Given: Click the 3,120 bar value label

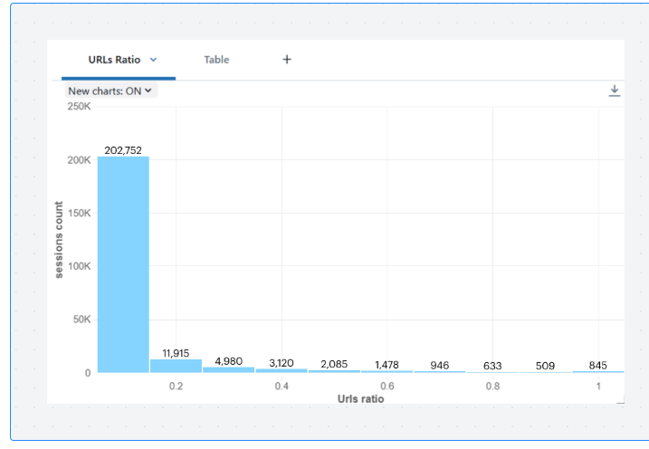Looking at the screenshot, I should point(281,363).
